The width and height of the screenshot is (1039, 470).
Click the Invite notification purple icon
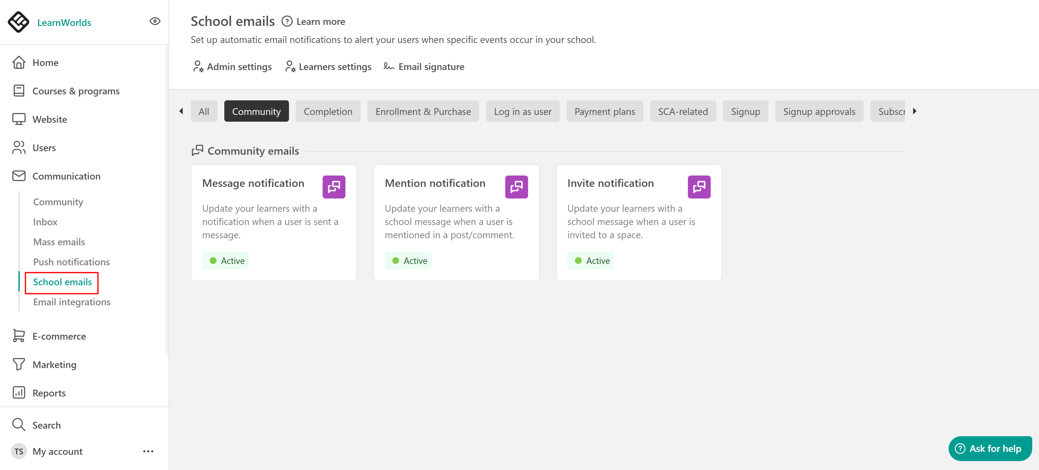coord(699,187)
